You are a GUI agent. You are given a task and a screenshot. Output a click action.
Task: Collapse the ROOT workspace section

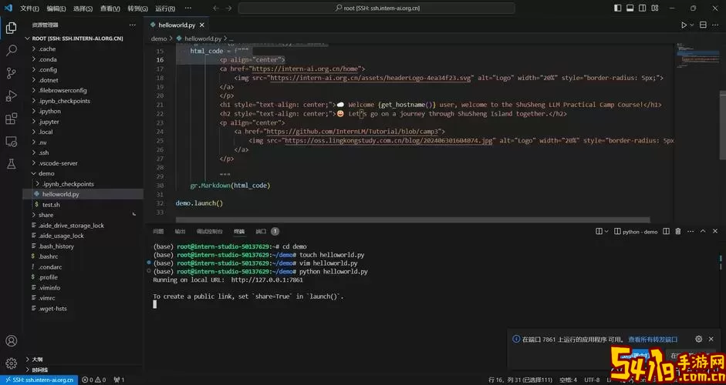coord(77,38)
